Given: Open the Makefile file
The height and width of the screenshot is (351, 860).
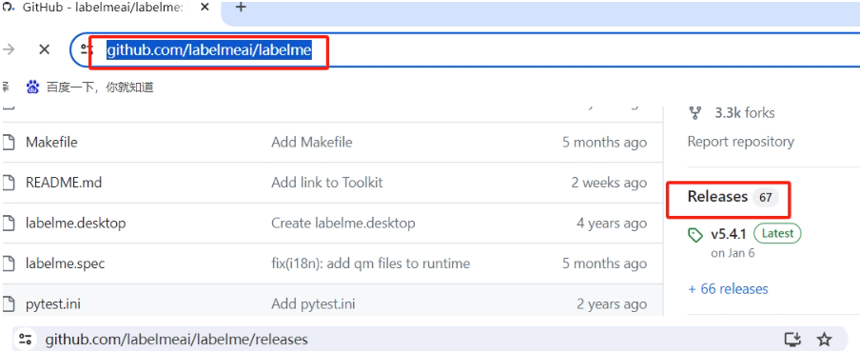Looking at the screenshot, I should 51,142.
